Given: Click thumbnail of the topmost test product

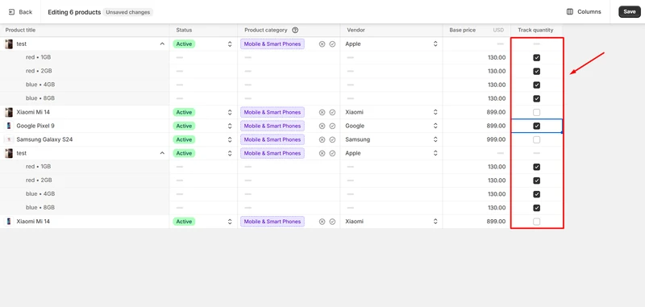Looking at the screenshot, I should [9, 44].
